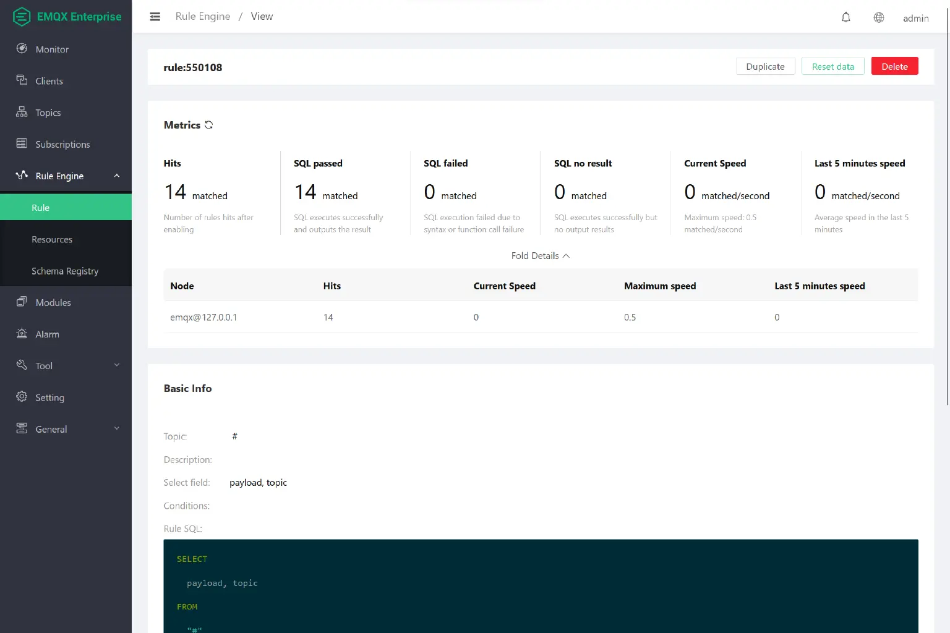Select the Alarm icon in sidebar
Viewport: 950px width, 633px height.
pyautogui.click(x=22, y=334)
